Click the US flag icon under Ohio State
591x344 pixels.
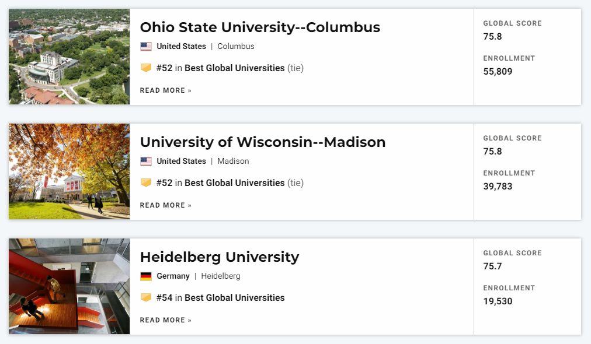click(x=146, y=47)
